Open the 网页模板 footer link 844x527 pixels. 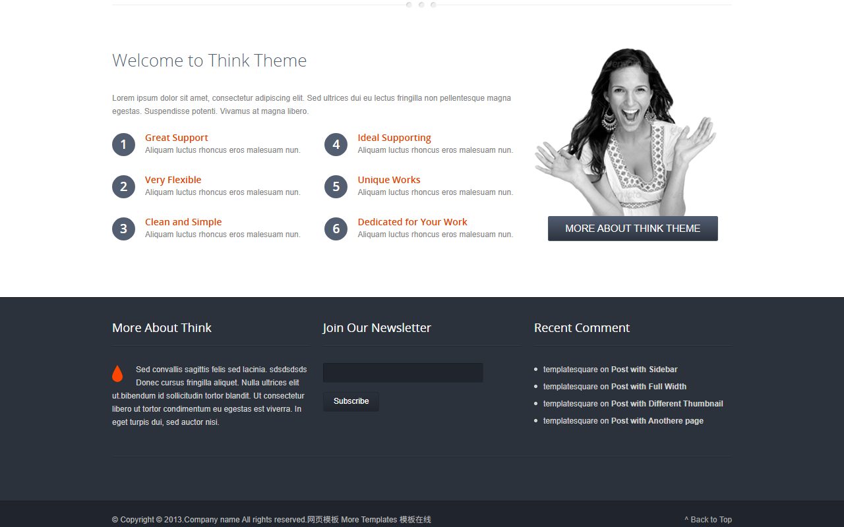coord(323,520)
